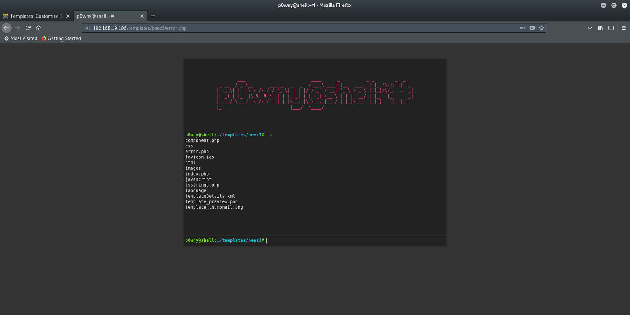
Task: Show site information for 192.168.19.106
Action: coord(87,28)
